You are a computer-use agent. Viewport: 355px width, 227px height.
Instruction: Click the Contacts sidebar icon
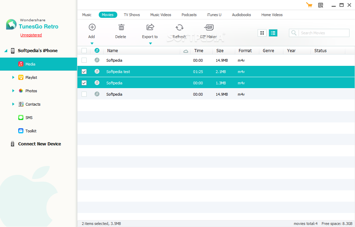pos(21,104)
